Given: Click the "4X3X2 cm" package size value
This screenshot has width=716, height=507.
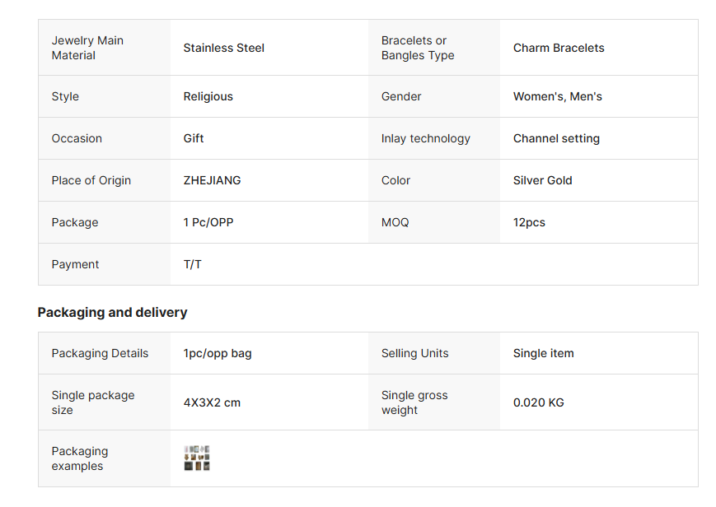Looking at the screenshot, I should tap(212, 402).
